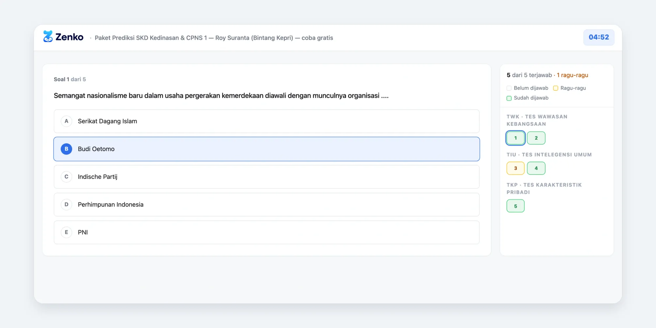This screenshot has width=656, height=328.
Task: Choose option C Indische Partij
Action: point(267,177)
